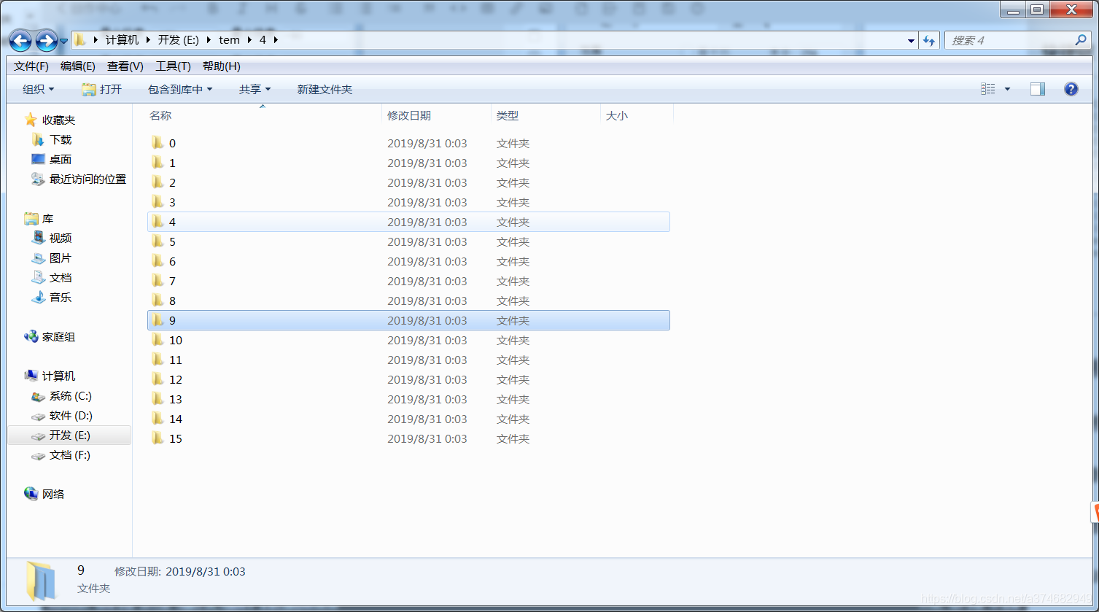Open the 视频 library
This screenshot has width=1099, height=612.
pos(61,238)
